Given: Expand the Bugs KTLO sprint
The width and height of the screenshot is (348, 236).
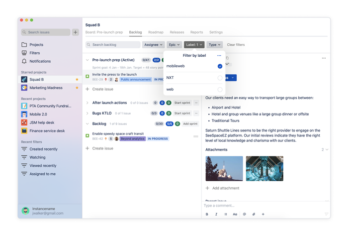Looking at the screenshot, I should 87,113.
